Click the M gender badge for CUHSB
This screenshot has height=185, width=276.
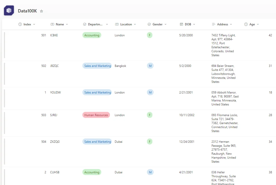tap(150, 172)
